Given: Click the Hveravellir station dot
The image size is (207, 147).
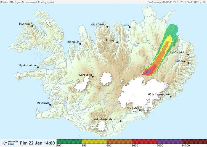Looking at the screenshot, I should 93,77.
